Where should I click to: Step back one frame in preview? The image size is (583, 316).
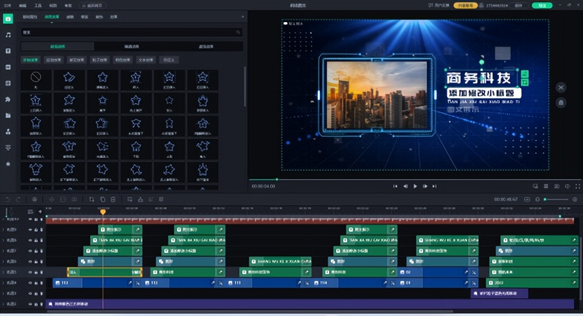(405, 186)
